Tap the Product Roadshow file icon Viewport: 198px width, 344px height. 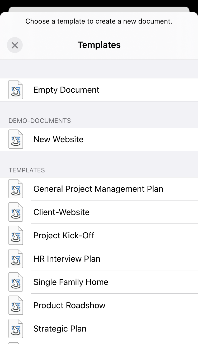click(x=16, y=305)
